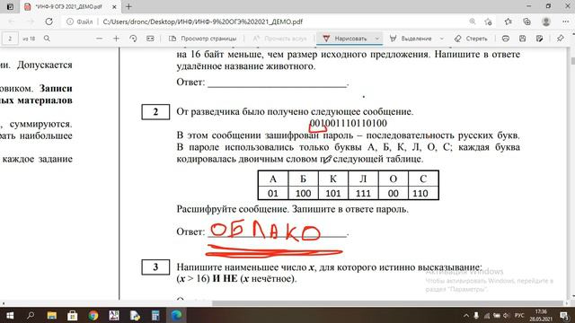The width and height of the screenshot is (575, 323).
Task: Expand the Выделение highlight color dropdown
Action: click(441, 39)
